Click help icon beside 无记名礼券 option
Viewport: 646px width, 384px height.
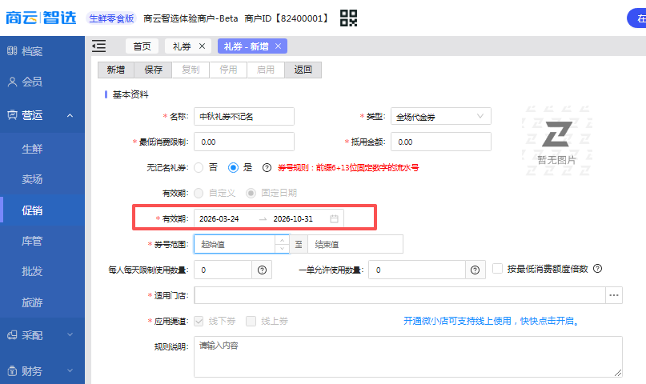pos(267,168)
